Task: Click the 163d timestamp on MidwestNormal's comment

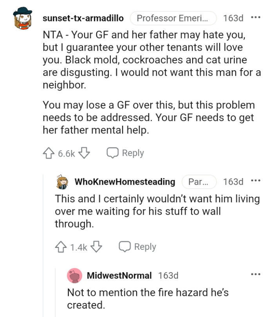Action: [x=168, y=276]
